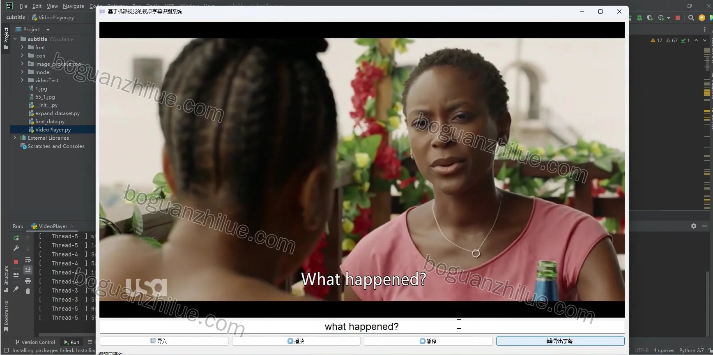Stop process with red square in Run panel
The image size is (713, 355).
point(16,262)
